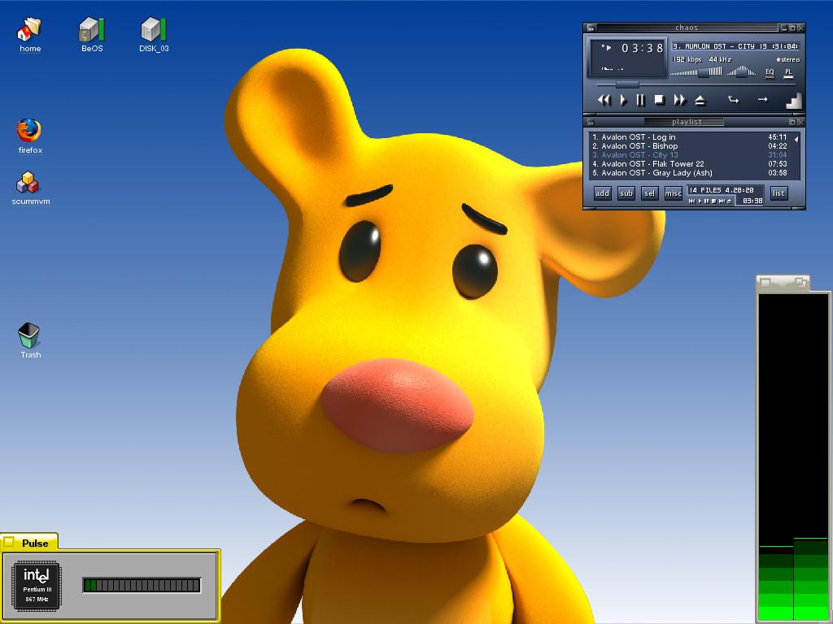Click the left square button on meter window tab
This screenshot has width=833, height=624.
pos(765,284)
